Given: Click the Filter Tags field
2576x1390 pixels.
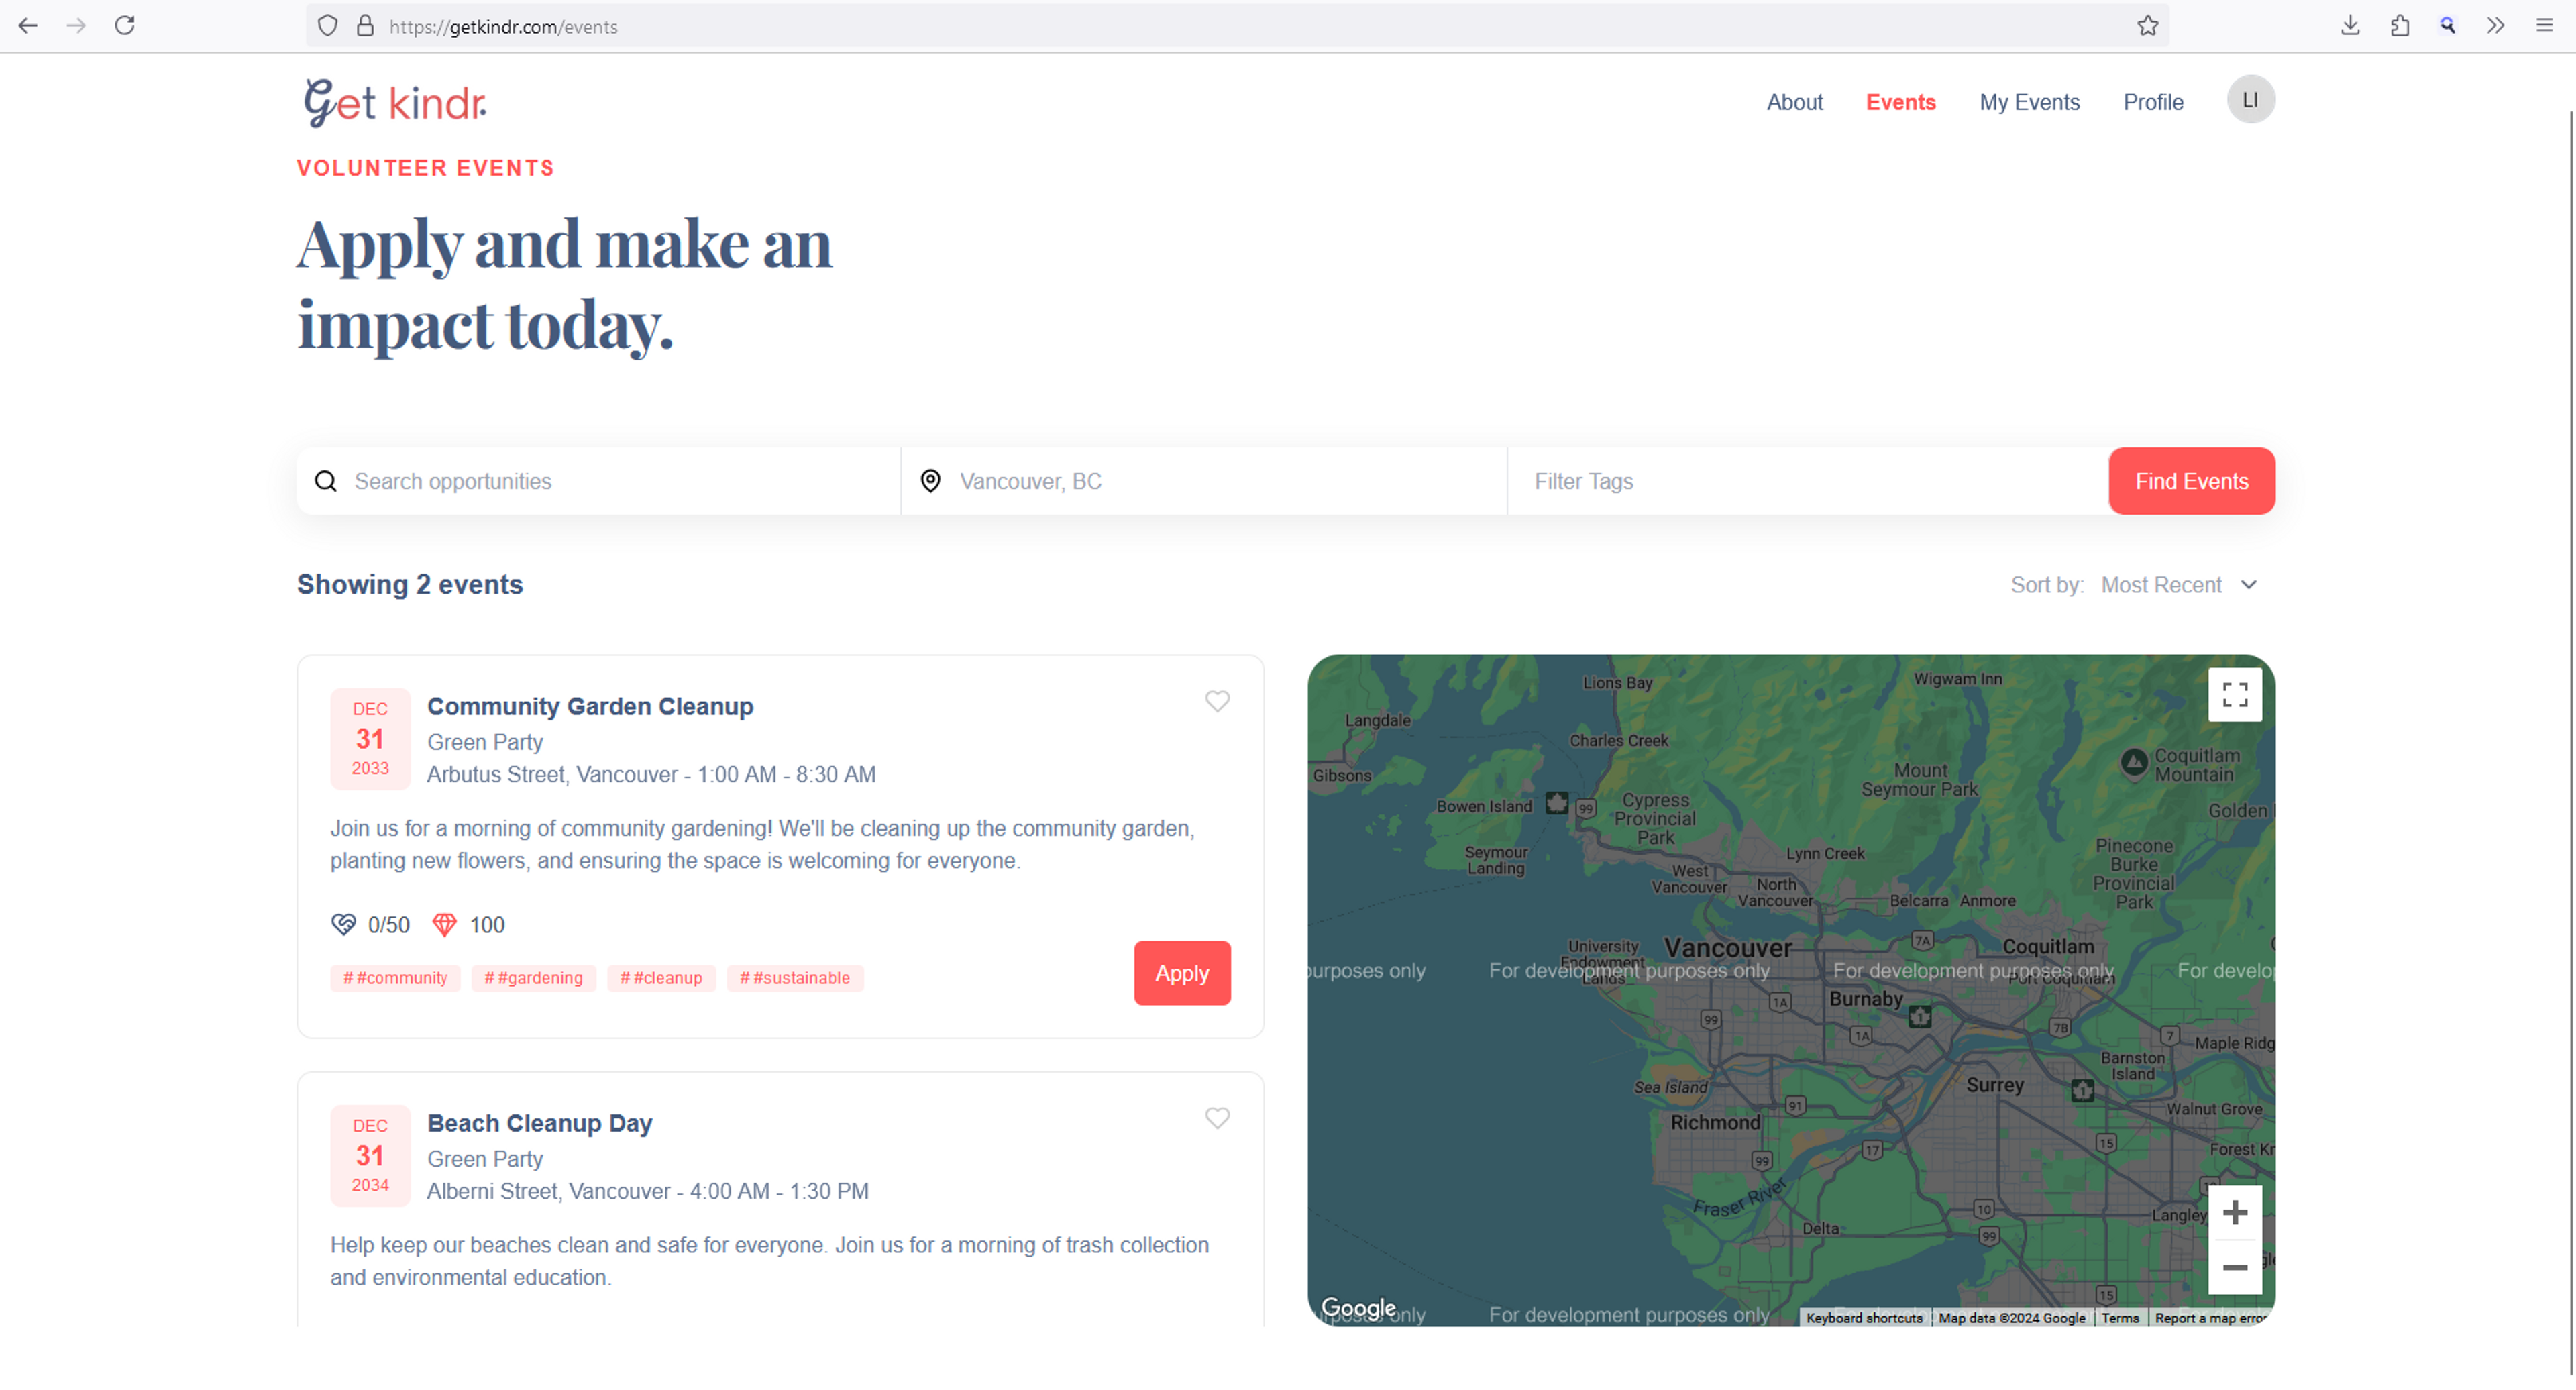Looking at the screenshot, I should 1808,481.
